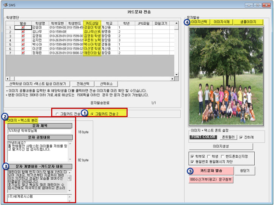
Task: Click the table horizontal scroll left arrow
Action: pyautogui.click(x=8, y=79)
